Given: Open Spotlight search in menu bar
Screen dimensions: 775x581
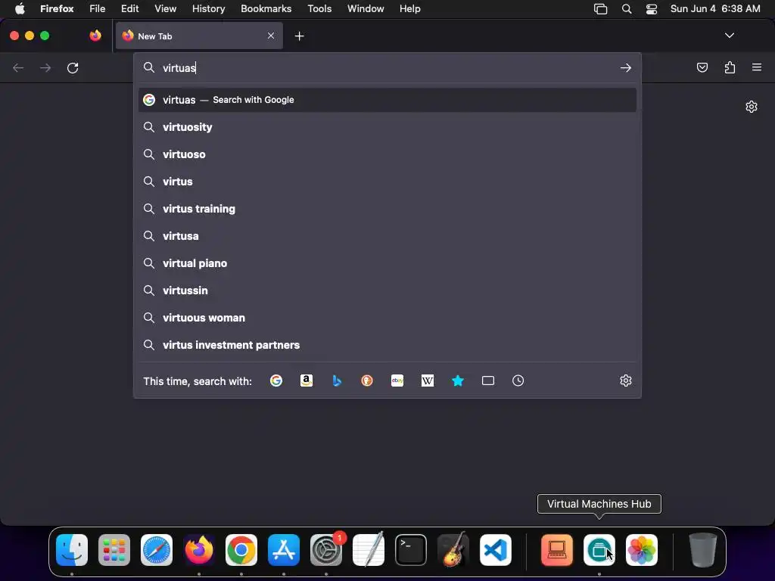Looking at the screenshot, I should coord(626,9).
